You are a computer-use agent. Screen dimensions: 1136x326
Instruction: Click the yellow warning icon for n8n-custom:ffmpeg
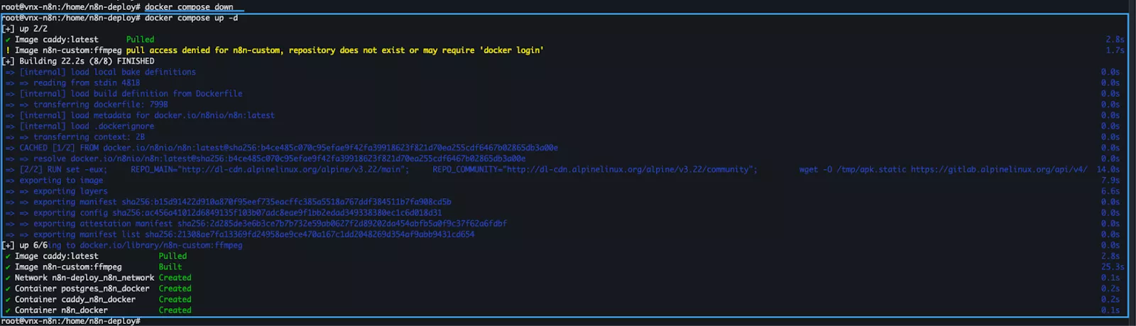click(8, 50)
